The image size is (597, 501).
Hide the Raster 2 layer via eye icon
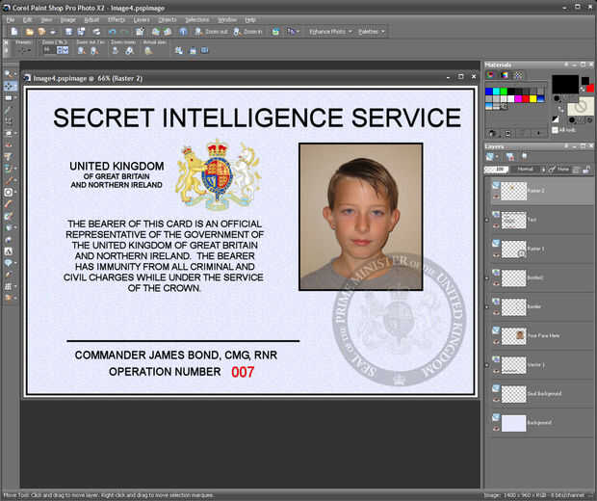click(496, 197)
